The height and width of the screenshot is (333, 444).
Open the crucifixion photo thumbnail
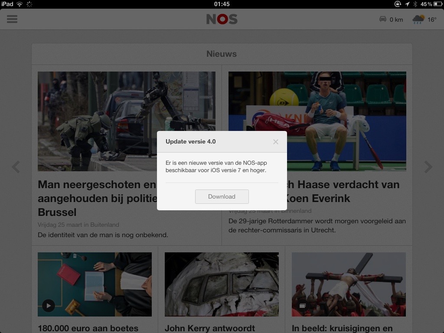(349, 284)
